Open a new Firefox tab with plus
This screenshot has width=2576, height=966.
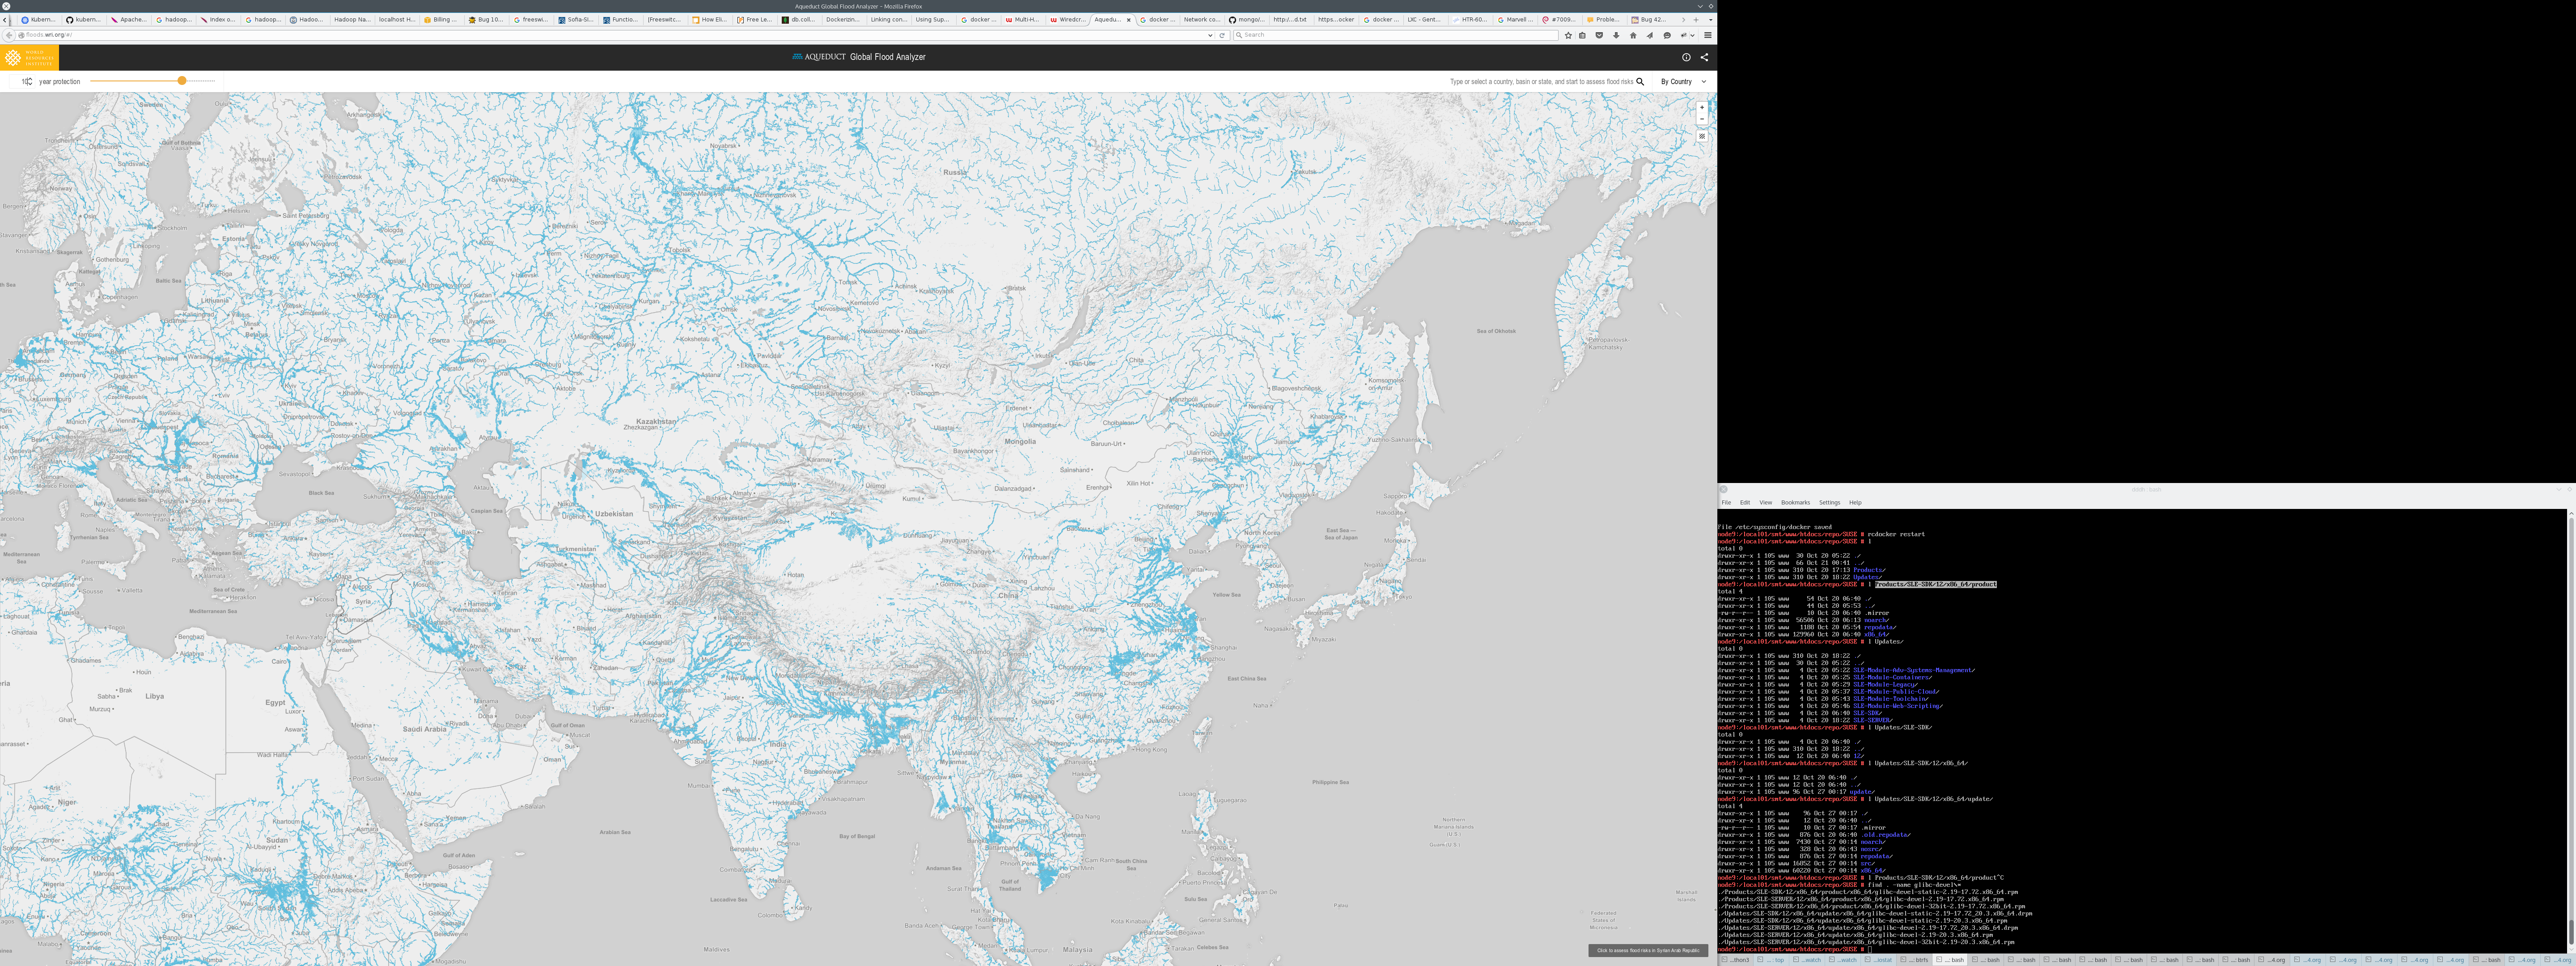pyautogui.click(x=1696, y=20)
